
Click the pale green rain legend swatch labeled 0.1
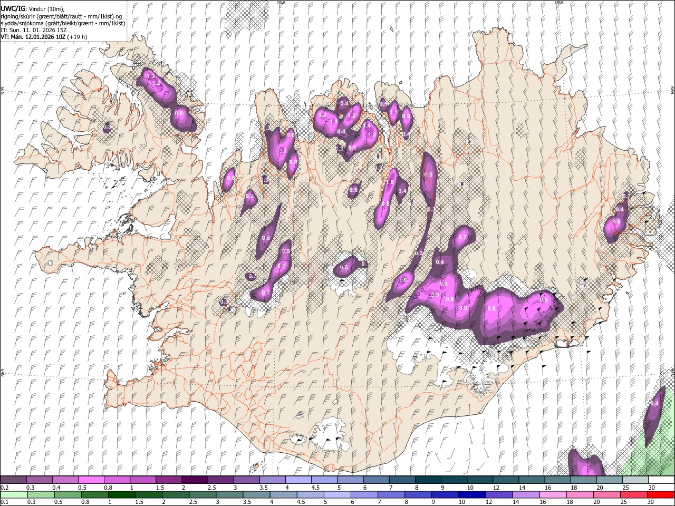[x=13, y=494]
